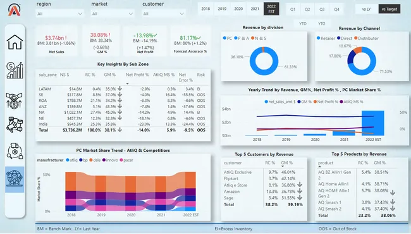Click the PC legend swatch in division chart
This screenshot has width=411, height=234.
pyautogui.click(x=224, y=38)
